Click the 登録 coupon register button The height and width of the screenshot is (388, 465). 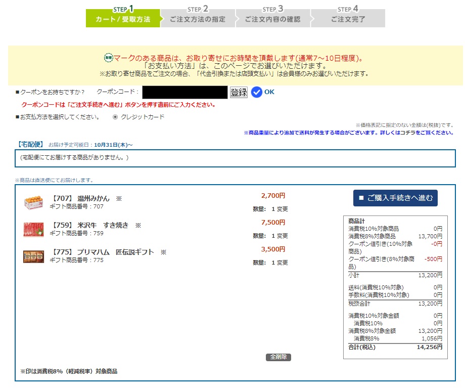239,93
